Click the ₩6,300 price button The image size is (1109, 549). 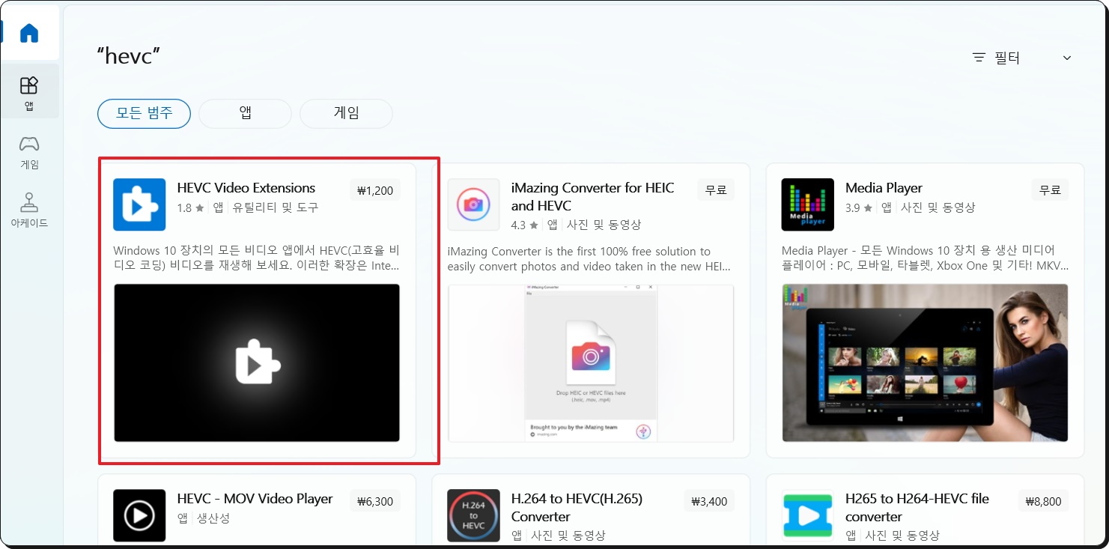click(375, 501)
